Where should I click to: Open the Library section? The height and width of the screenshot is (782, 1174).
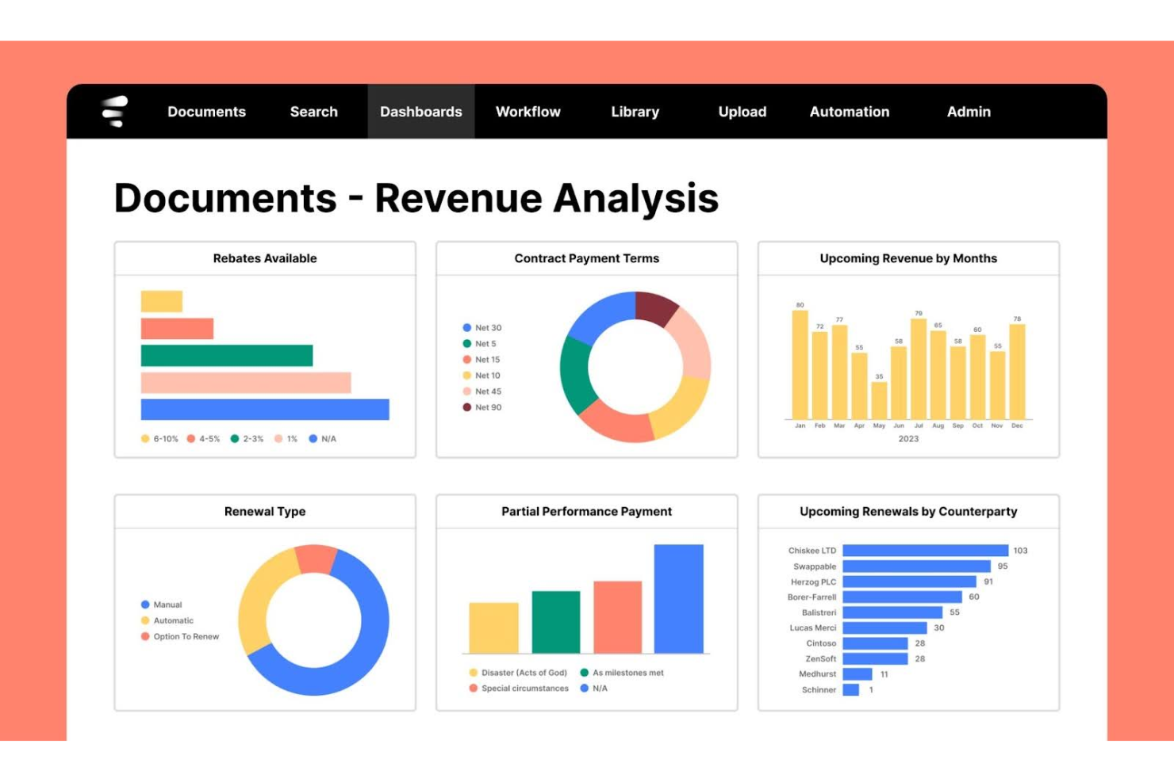pos(634,112)
